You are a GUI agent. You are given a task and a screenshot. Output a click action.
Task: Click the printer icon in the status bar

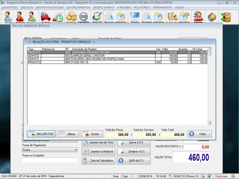coord(203,176)
